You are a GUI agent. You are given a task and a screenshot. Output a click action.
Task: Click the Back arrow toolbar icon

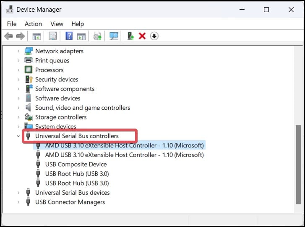tap(8, 36)
